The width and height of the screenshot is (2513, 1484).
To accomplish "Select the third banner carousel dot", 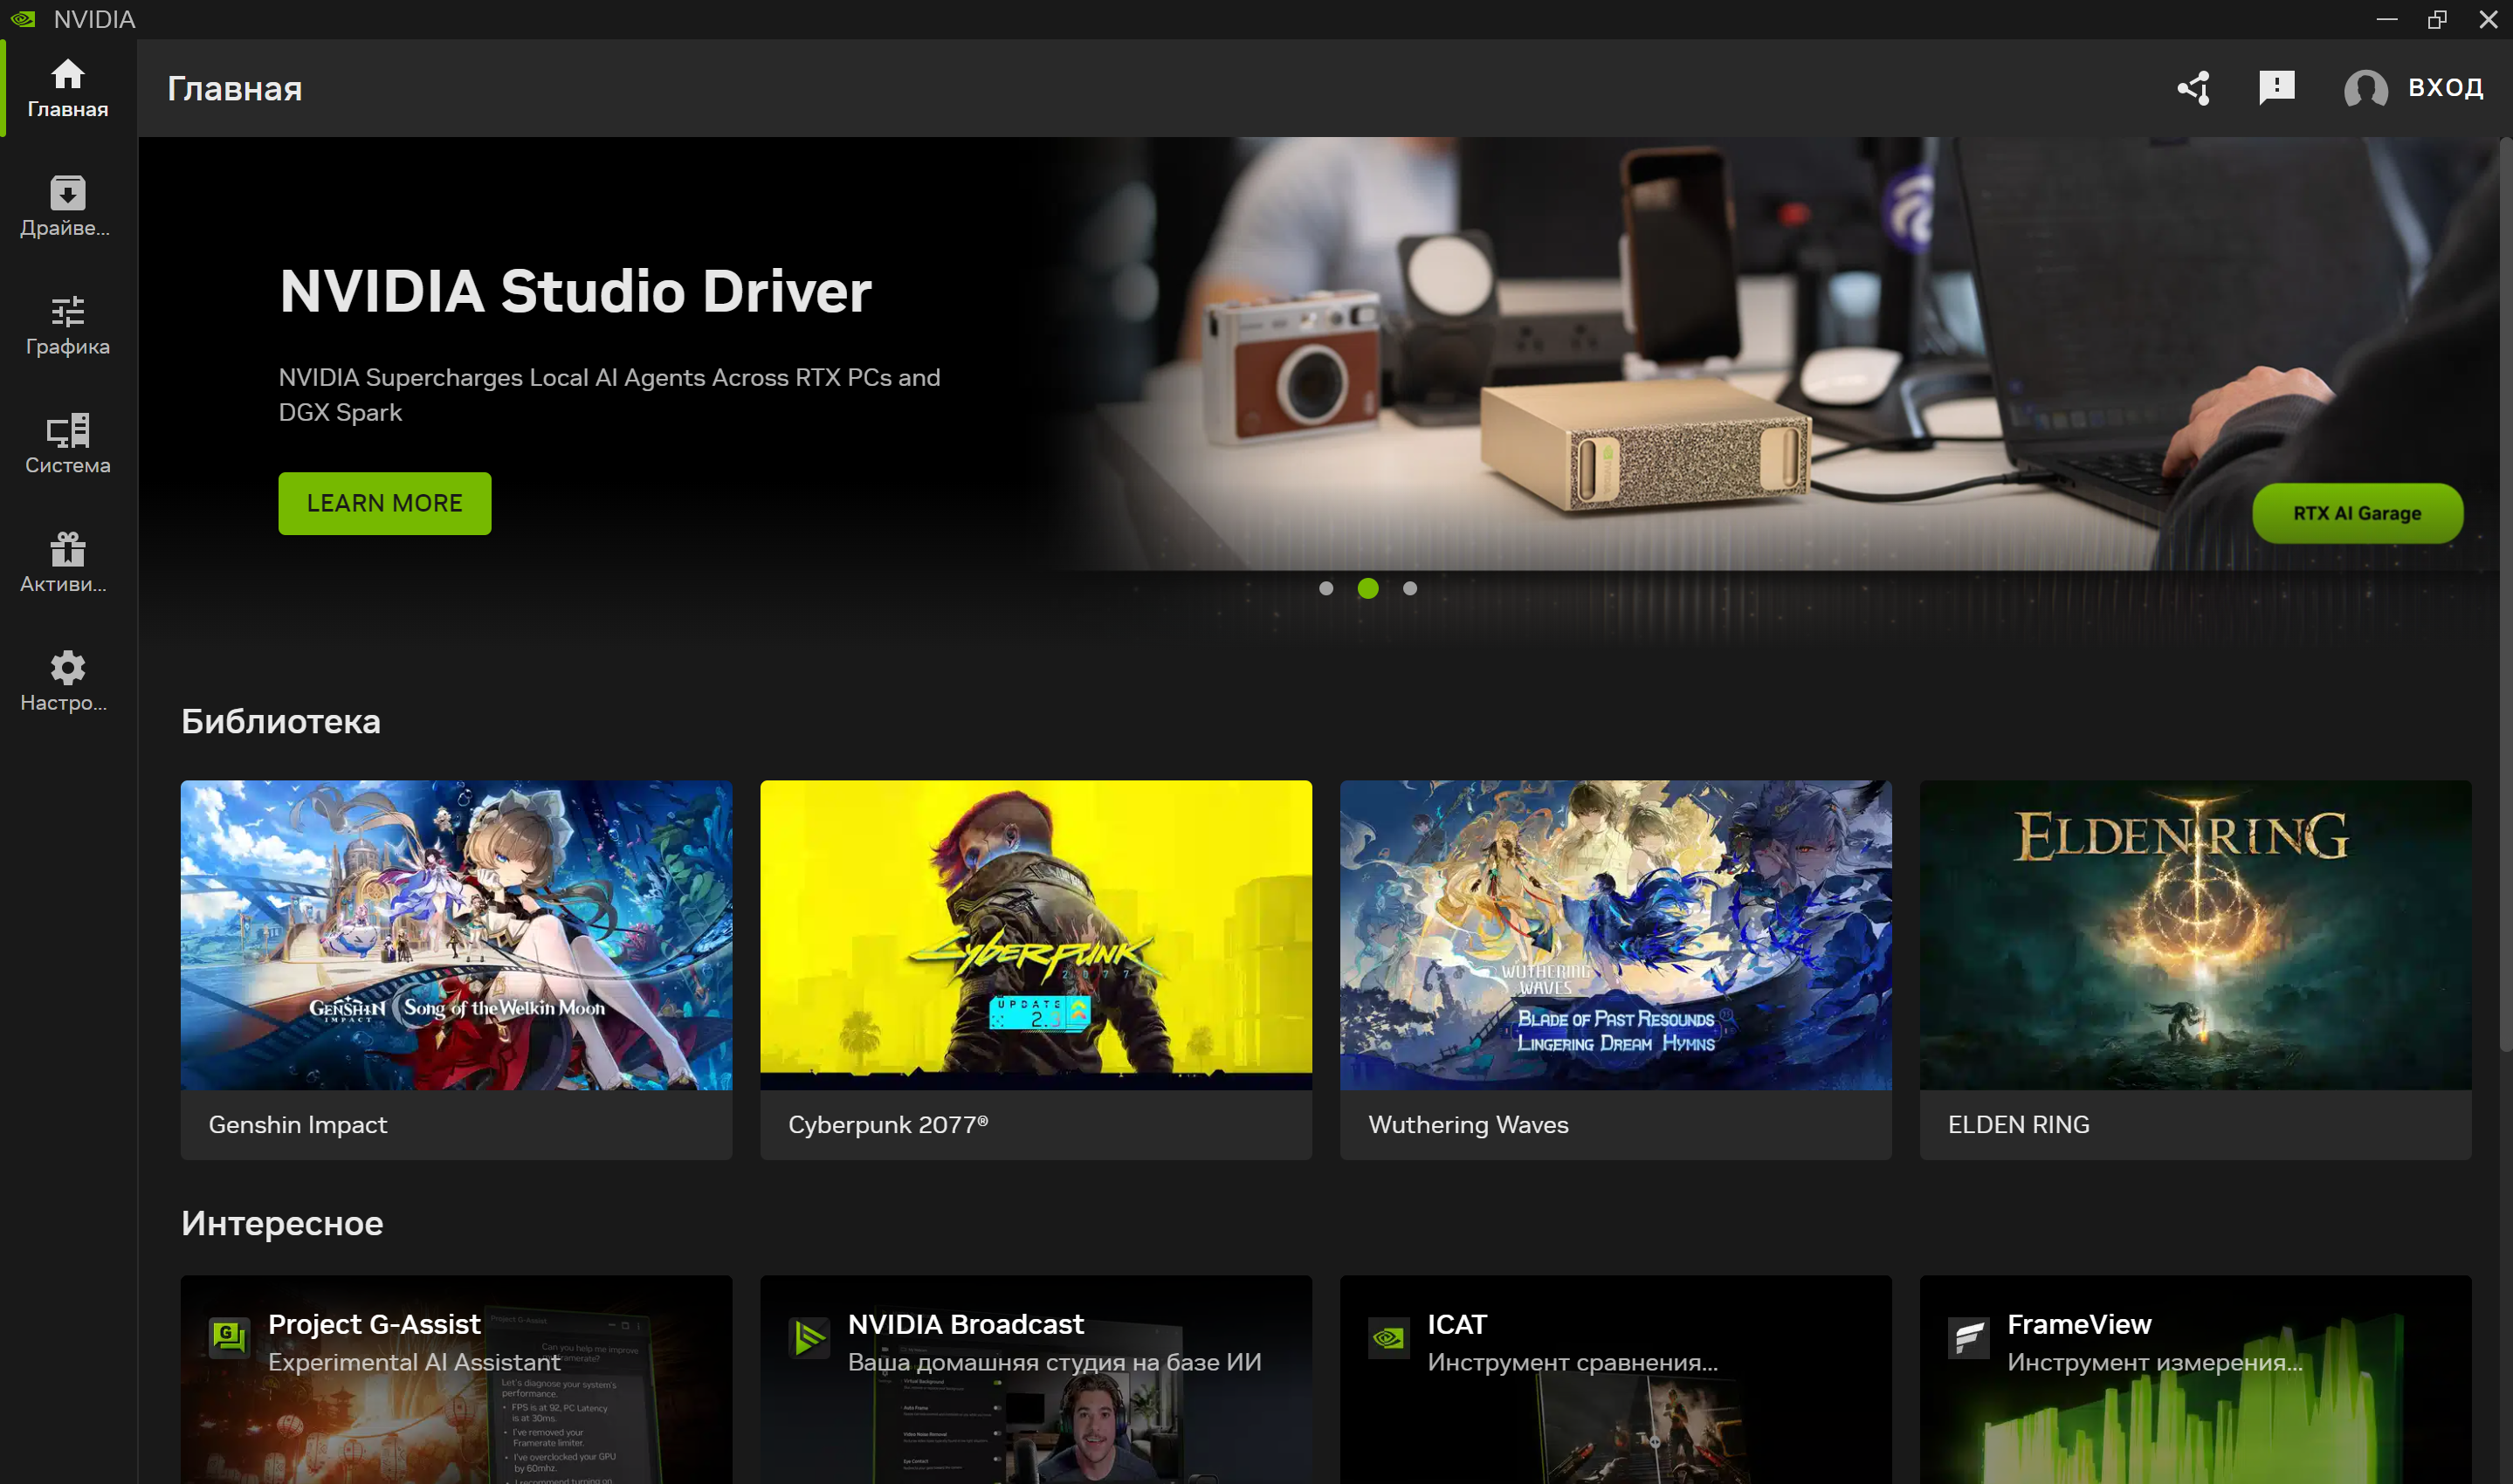I will [1410, 588].
